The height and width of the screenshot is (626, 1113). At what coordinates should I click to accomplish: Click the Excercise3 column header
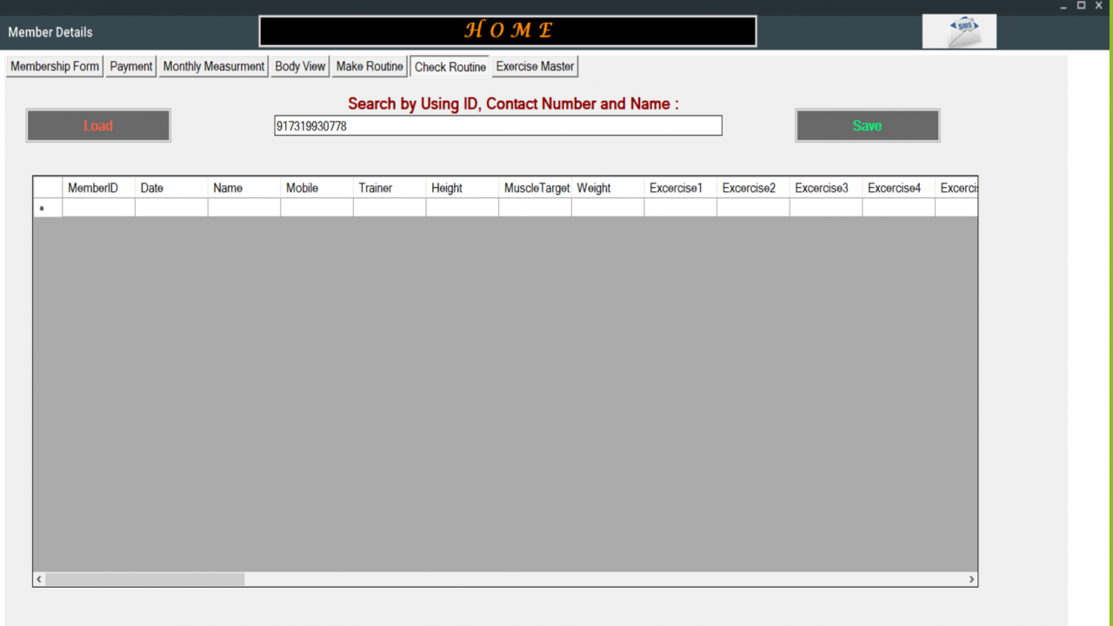pos(826,188)
